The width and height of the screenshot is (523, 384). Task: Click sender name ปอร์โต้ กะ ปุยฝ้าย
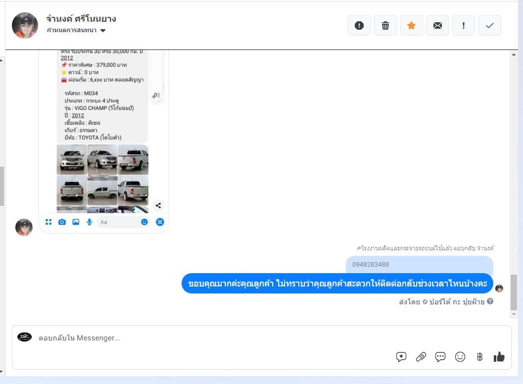457,301
